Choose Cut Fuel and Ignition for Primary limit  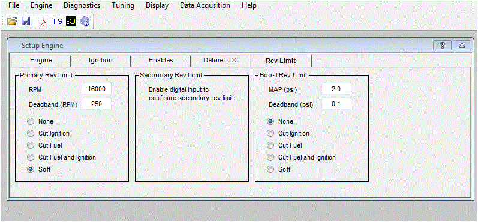[31, 157]
